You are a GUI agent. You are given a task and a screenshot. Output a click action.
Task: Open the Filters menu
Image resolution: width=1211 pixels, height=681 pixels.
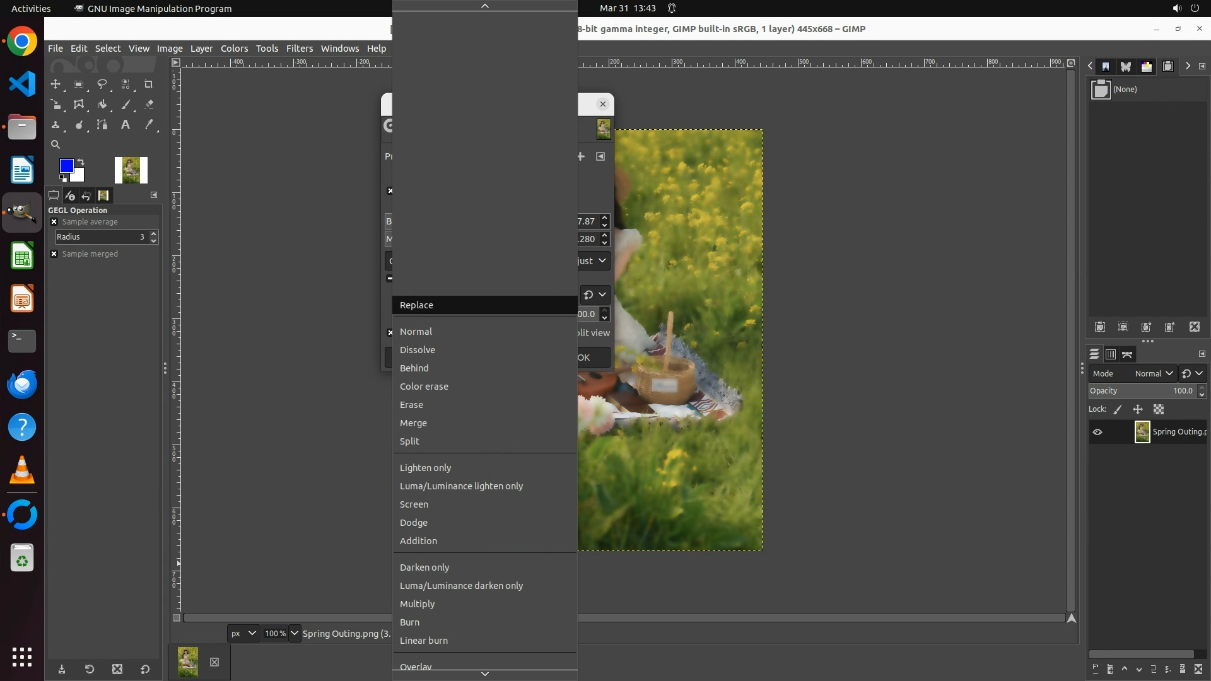299,49
